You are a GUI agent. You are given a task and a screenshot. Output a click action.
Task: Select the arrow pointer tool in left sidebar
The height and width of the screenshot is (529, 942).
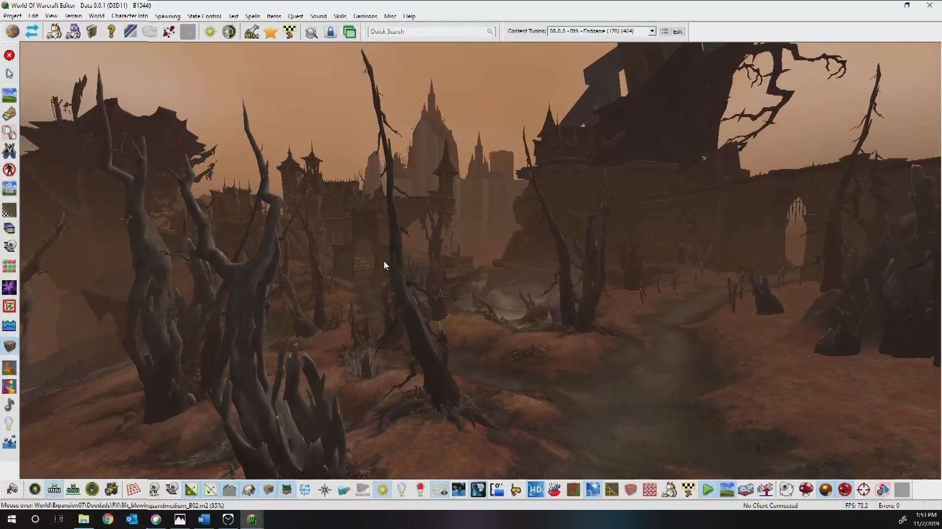[x=9, y=73]
